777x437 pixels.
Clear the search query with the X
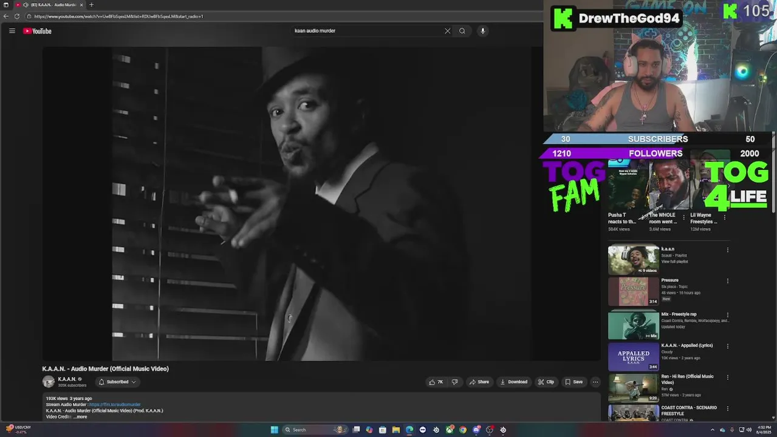point(448,31)
